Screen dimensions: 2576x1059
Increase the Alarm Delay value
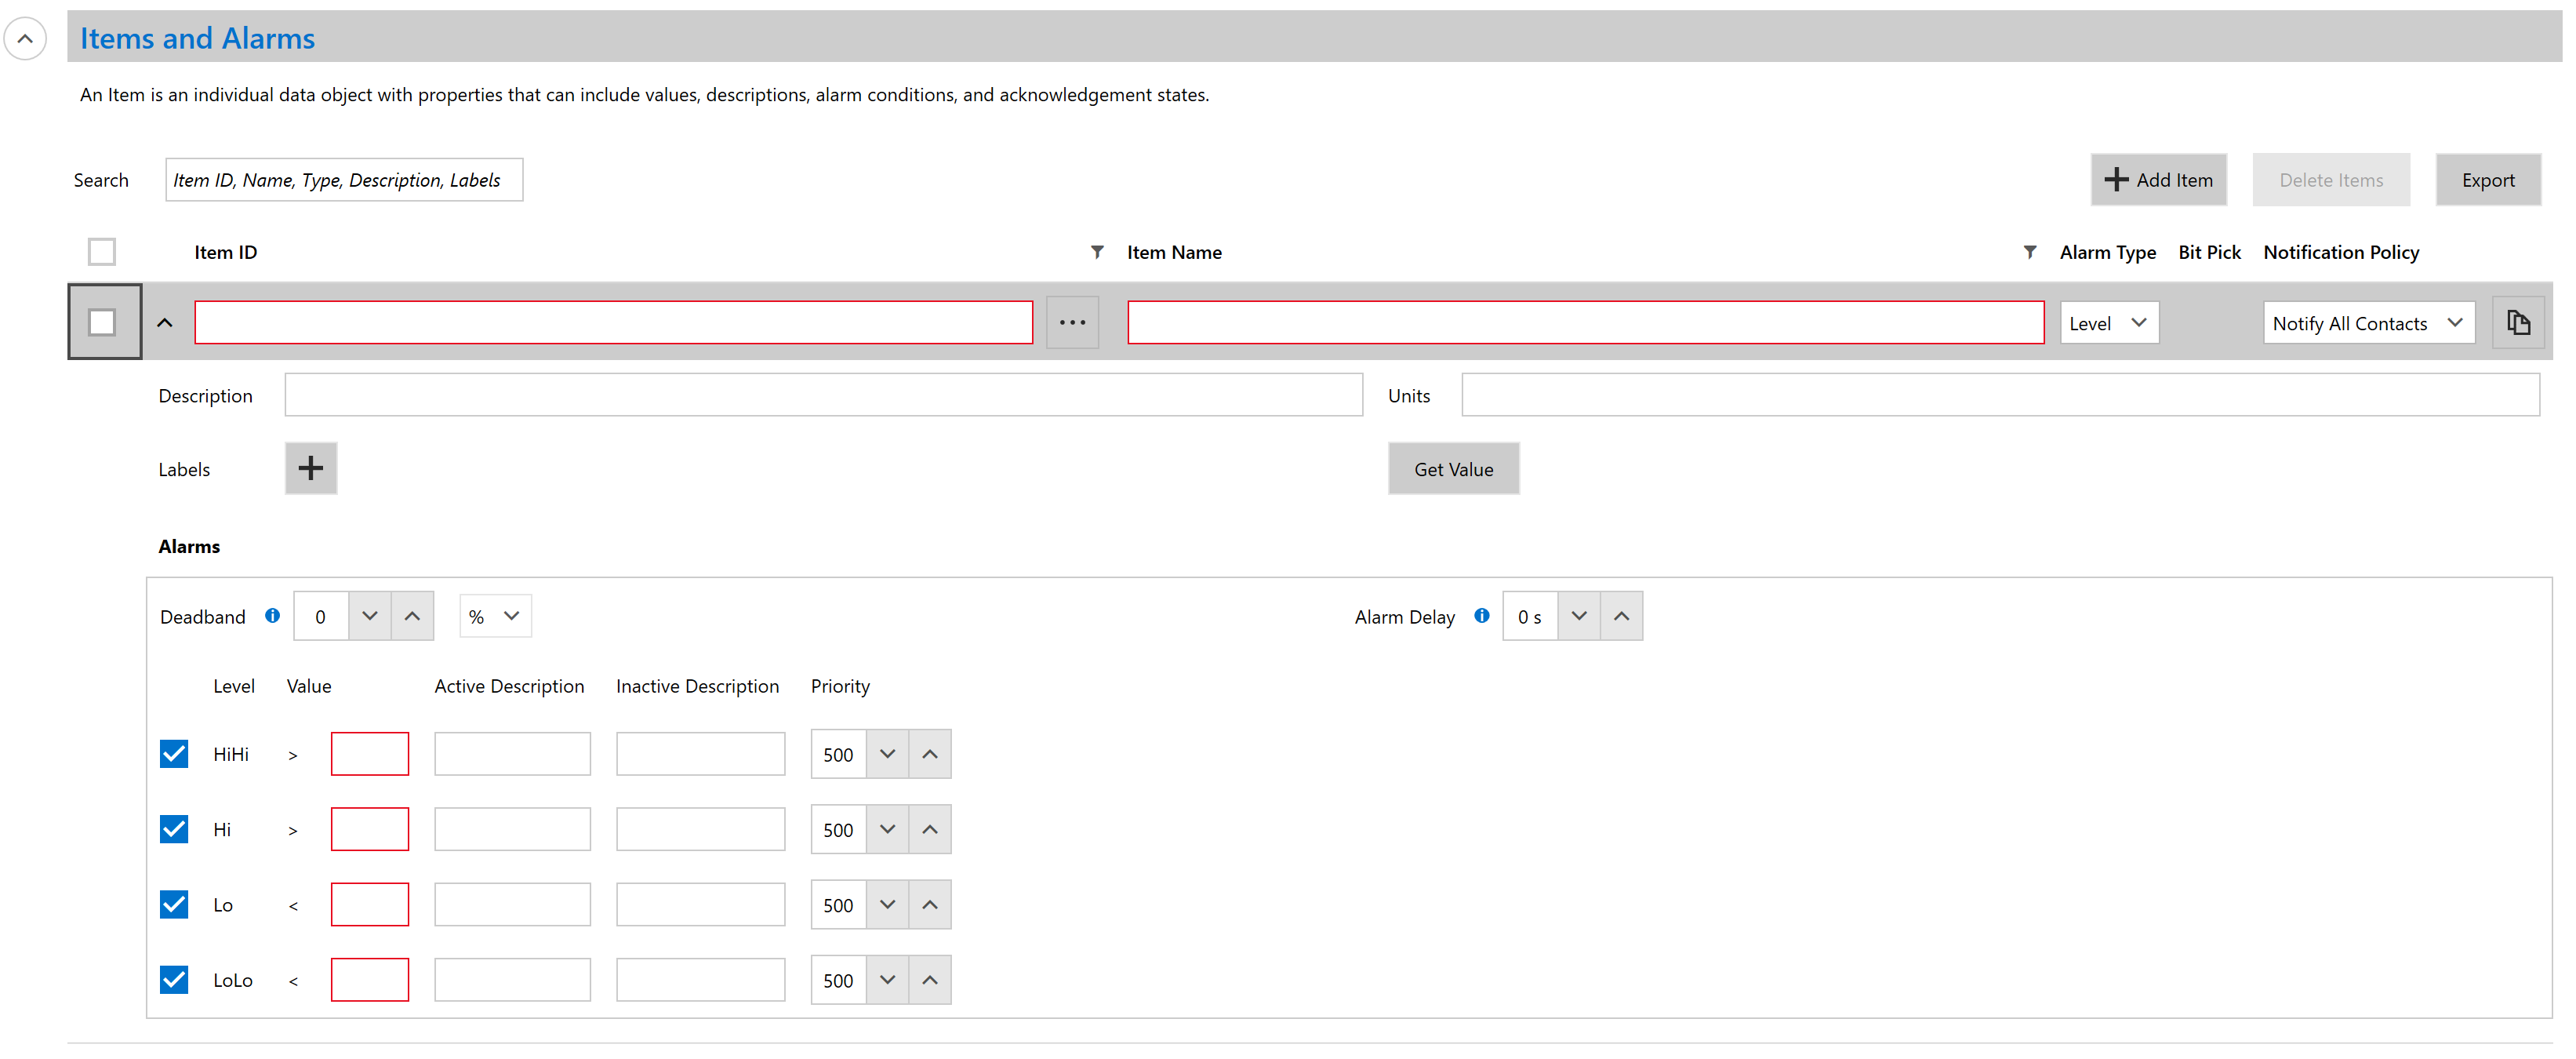pos(1621,616)
